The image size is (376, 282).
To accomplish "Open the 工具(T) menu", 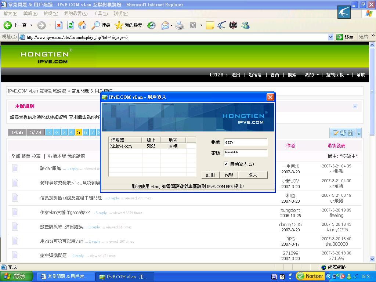I will point(100,14).
